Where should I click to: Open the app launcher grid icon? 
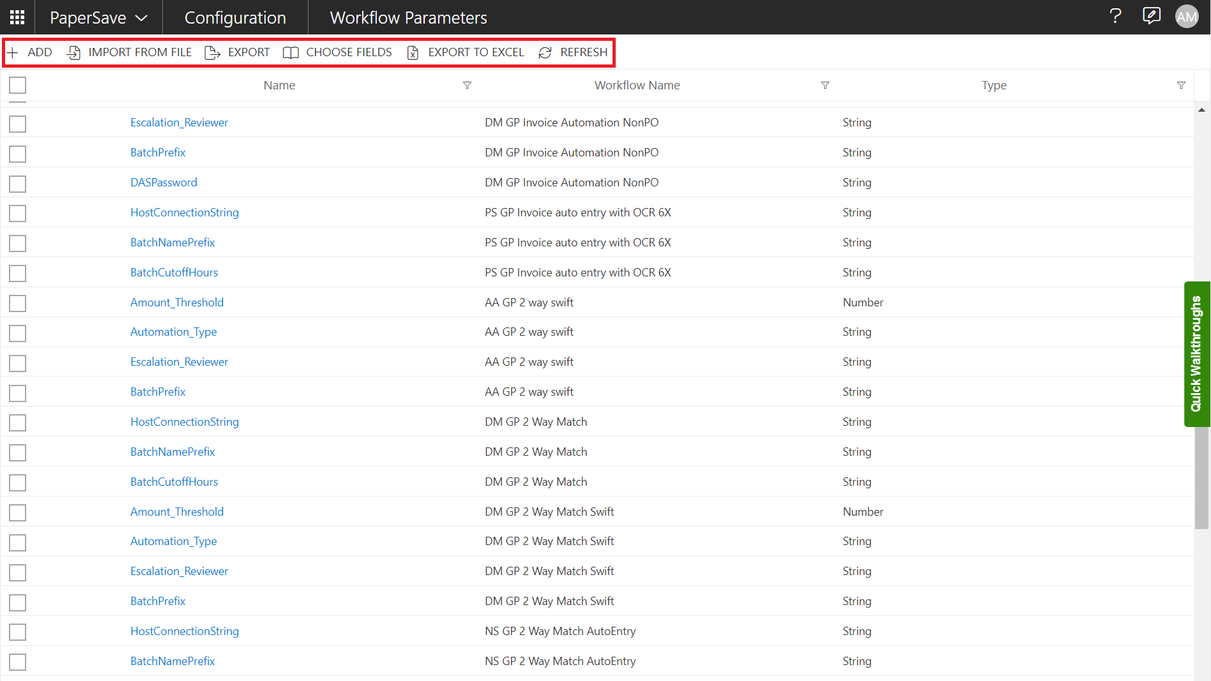(x=17, y=17)
